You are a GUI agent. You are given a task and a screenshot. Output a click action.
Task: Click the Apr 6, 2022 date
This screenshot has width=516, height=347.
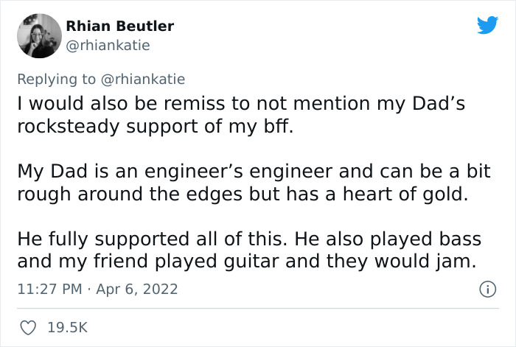click(x=139, y=289)
